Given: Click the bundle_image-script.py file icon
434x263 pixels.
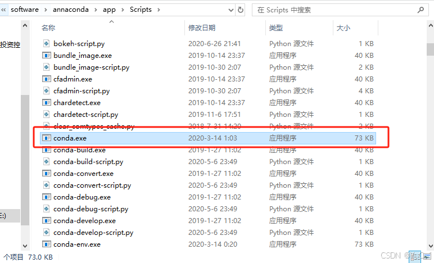Looking at the screenshot, I should click(x=47, y=67).
